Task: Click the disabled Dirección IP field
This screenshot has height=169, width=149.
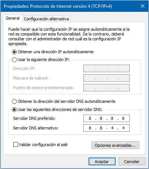Action: pos(106,68)
